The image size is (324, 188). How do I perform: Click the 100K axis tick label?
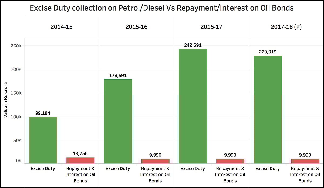tap(16, 117)
